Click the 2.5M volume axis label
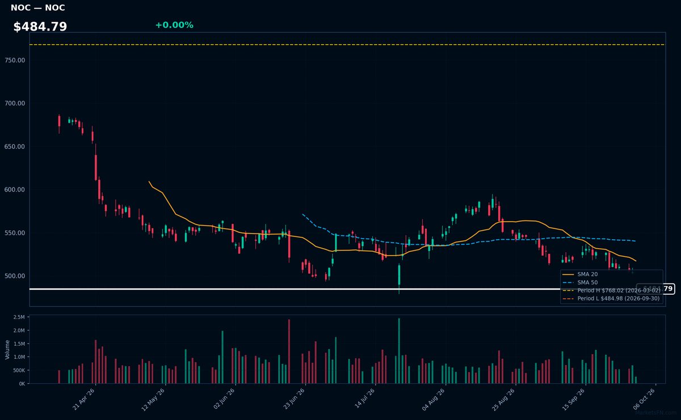The height and width of the screenshot is (420, 681). [x=19, y=317]
